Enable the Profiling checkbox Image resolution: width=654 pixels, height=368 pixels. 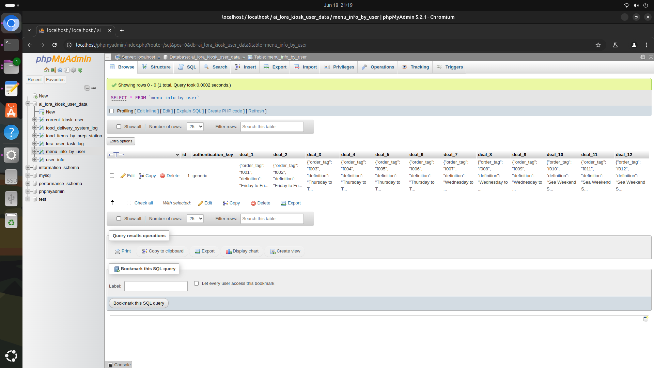pos(111,111)
